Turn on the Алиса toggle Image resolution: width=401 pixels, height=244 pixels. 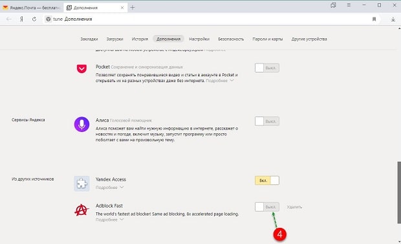pos(267,121)
